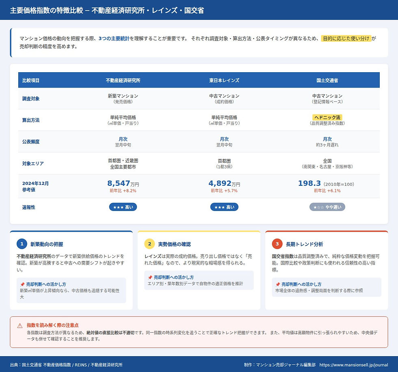Click the ★★★ 高い badge under 不動産経済研究所

[x=123, y=207]
